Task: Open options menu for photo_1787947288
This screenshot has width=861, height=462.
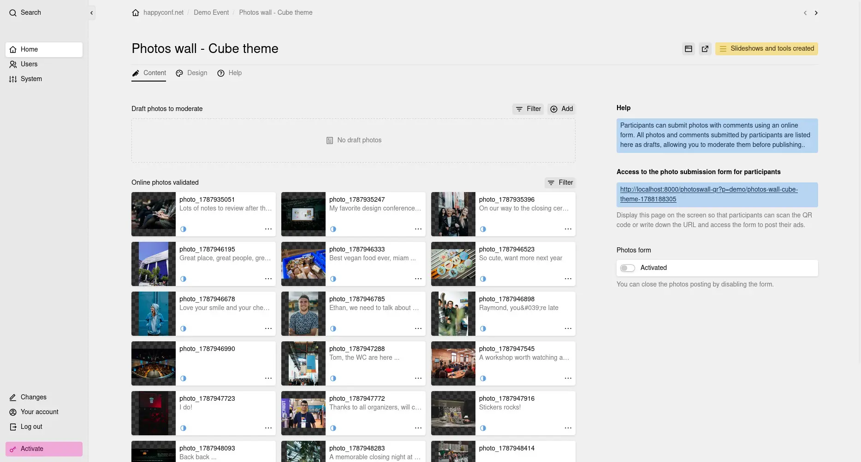Action: [418, 379]
